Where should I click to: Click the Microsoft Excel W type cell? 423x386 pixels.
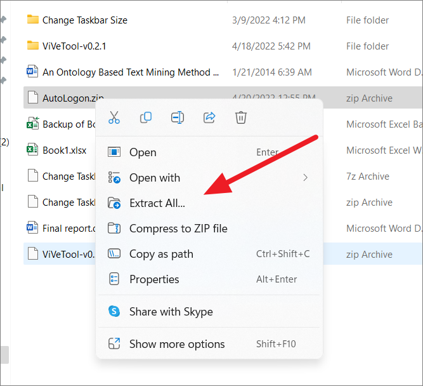[384, 150]
